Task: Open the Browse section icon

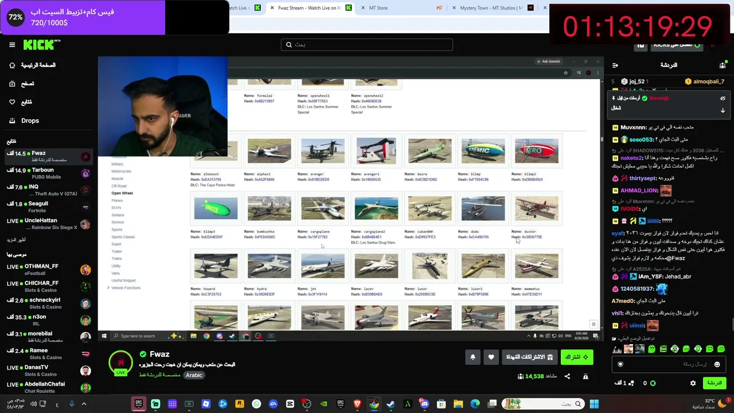Action: click(x=12, y=84)
